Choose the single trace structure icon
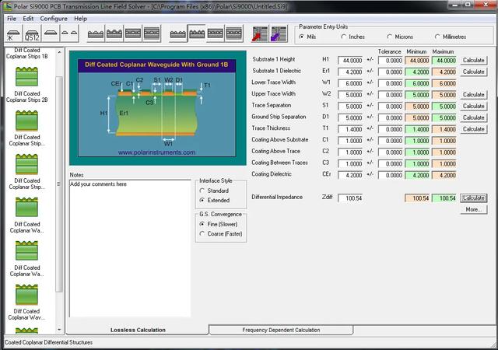The height and width of the screenshot is (350, 498). click(x=51, y=34)
